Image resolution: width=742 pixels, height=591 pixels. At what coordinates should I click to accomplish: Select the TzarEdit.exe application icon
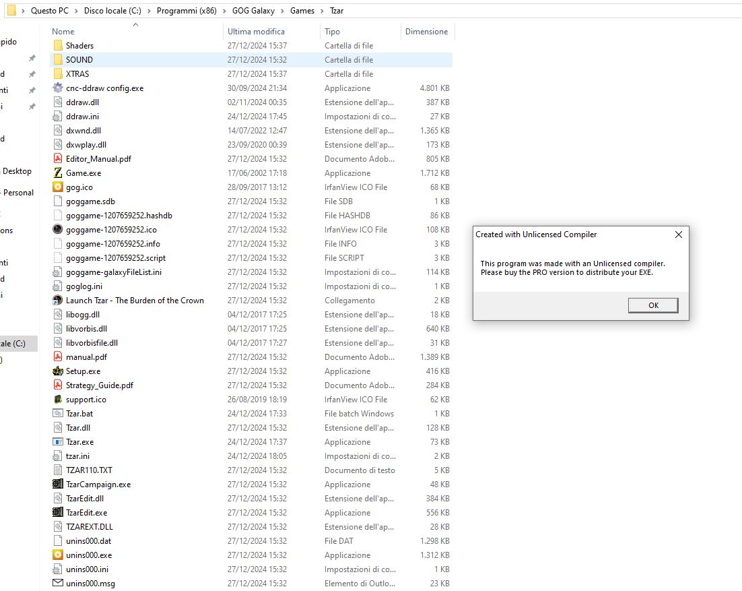coord(58,513)
